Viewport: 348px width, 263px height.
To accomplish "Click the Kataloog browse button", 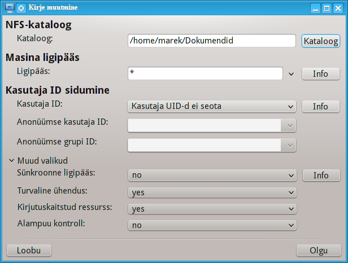I will [321, 41].
